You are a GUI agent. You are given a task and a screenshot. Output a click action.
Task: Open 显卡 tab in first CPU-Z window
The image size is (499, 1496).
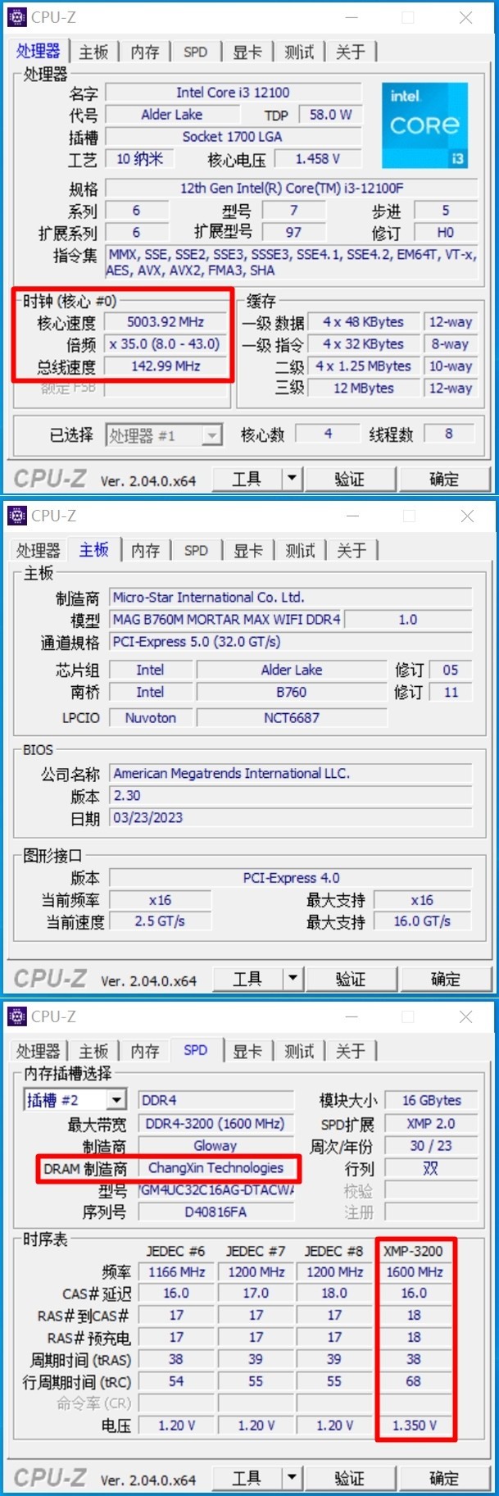click(247, 52)
